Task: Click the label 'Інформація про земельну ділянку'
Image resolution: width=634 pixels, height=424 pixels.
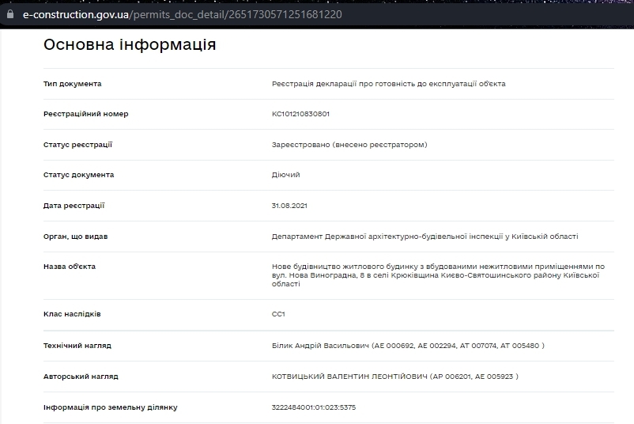Action: (111, 407)
